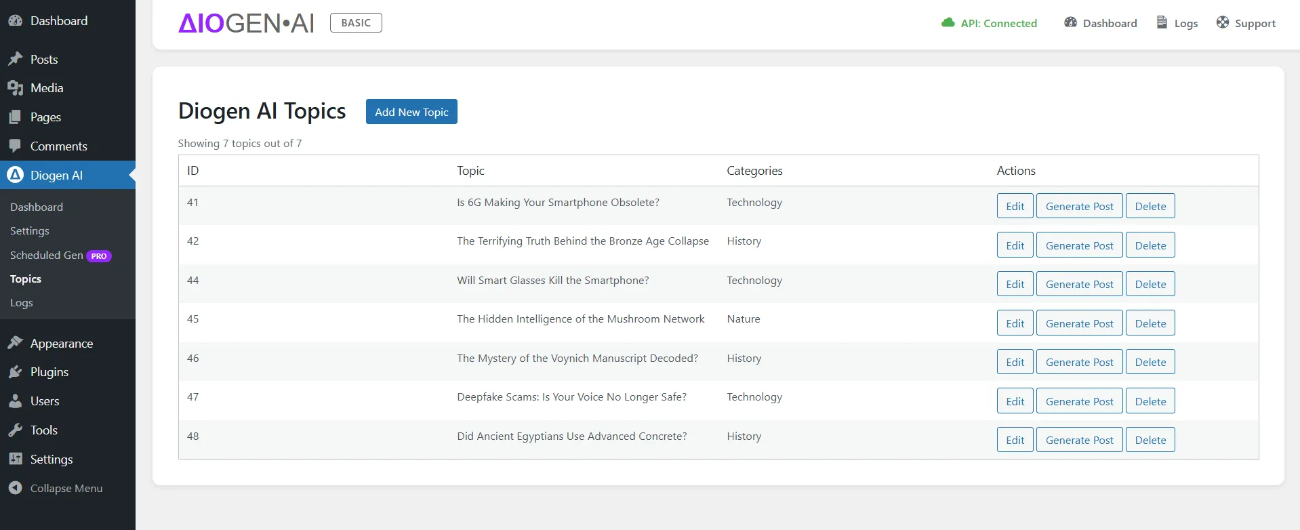Delete the Voynich Manuscript topic
The image size is (1300, 530).
[1150, 362]
